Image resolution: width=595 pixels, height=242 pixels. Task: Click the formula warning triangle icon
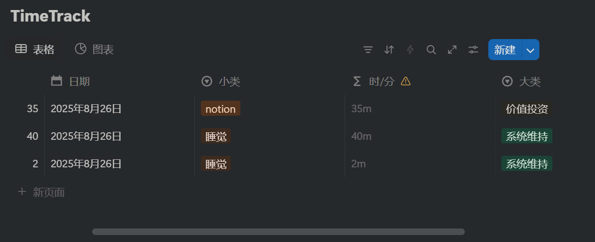(x=406, y=81)
